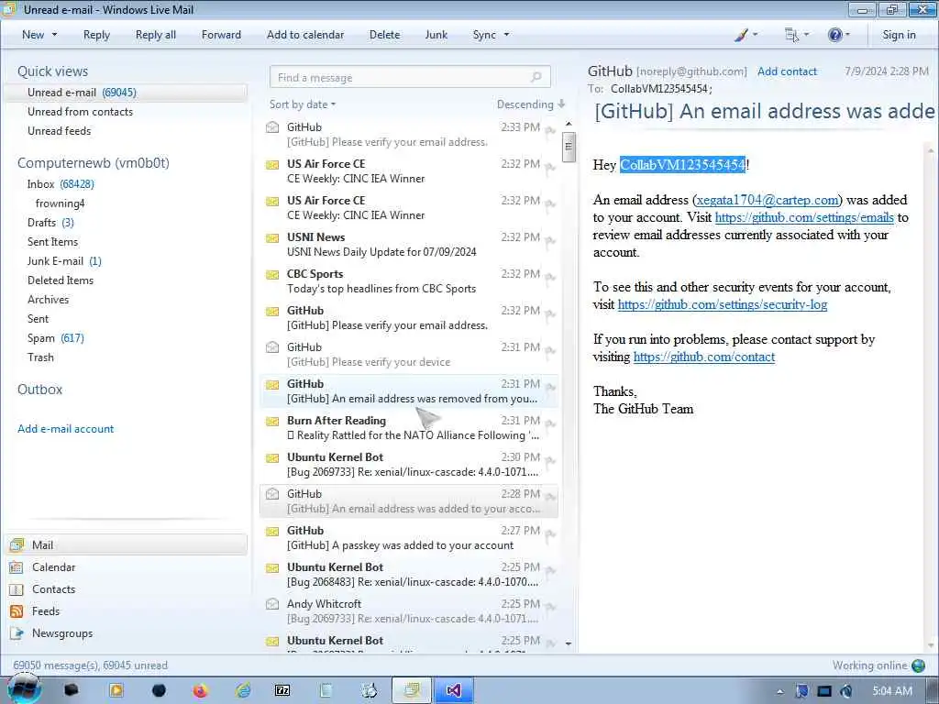Click the flag icon on GitHub 2:33 PM message
The height and width of the screenshot is (704, 939).
pos(550,132)
